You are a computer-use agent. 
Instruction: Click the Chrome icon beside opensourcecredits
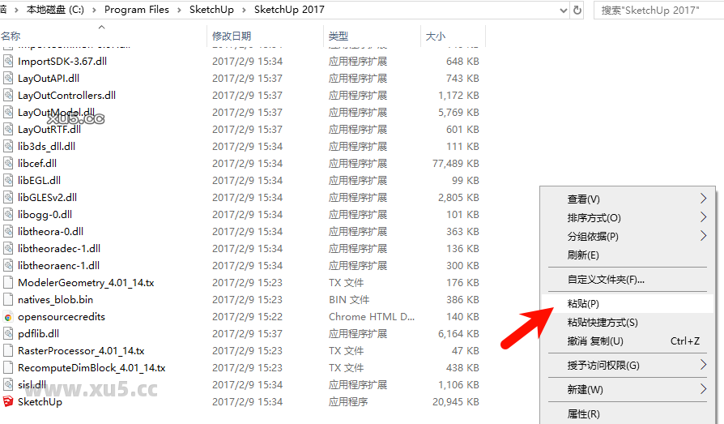click(8, 317)
